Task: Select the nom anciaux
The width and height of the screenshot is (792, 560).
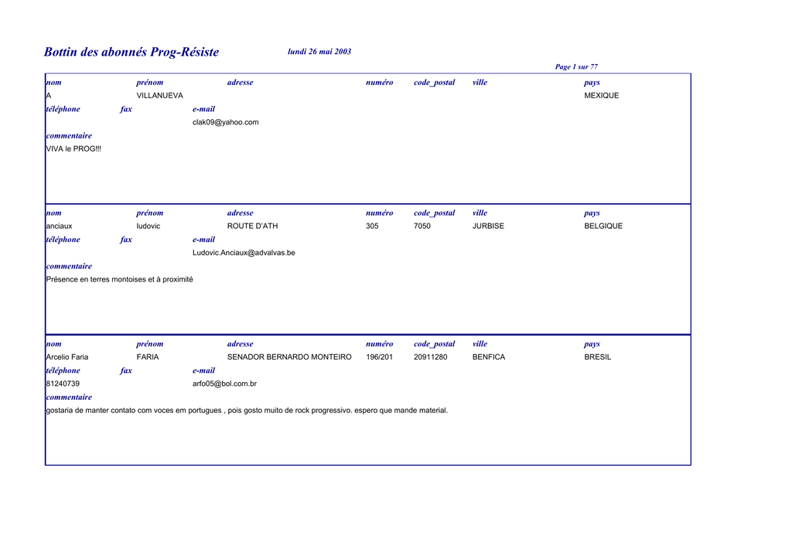Action: (59, 226)
